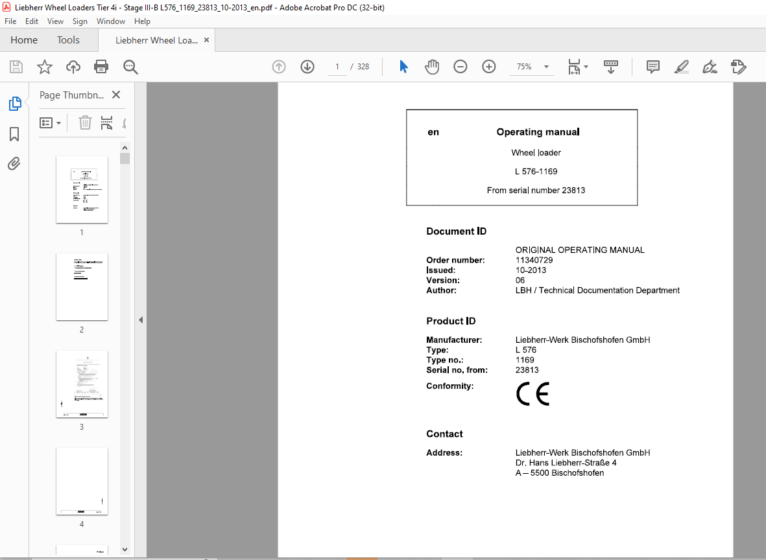Screen dimensions: 766x560
Task: Open thumbnail options menu dropdown
Action: click(x=50, y=122)
